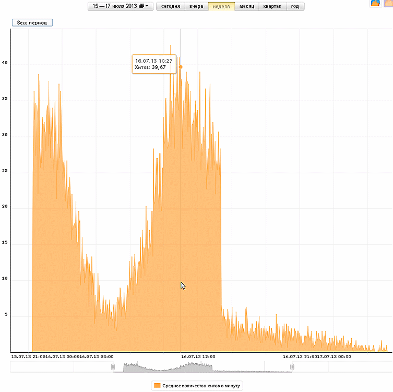The image size is (393, 392).
Task: Click the x-axis label 16.07.13 03:00
Action: 97,357
